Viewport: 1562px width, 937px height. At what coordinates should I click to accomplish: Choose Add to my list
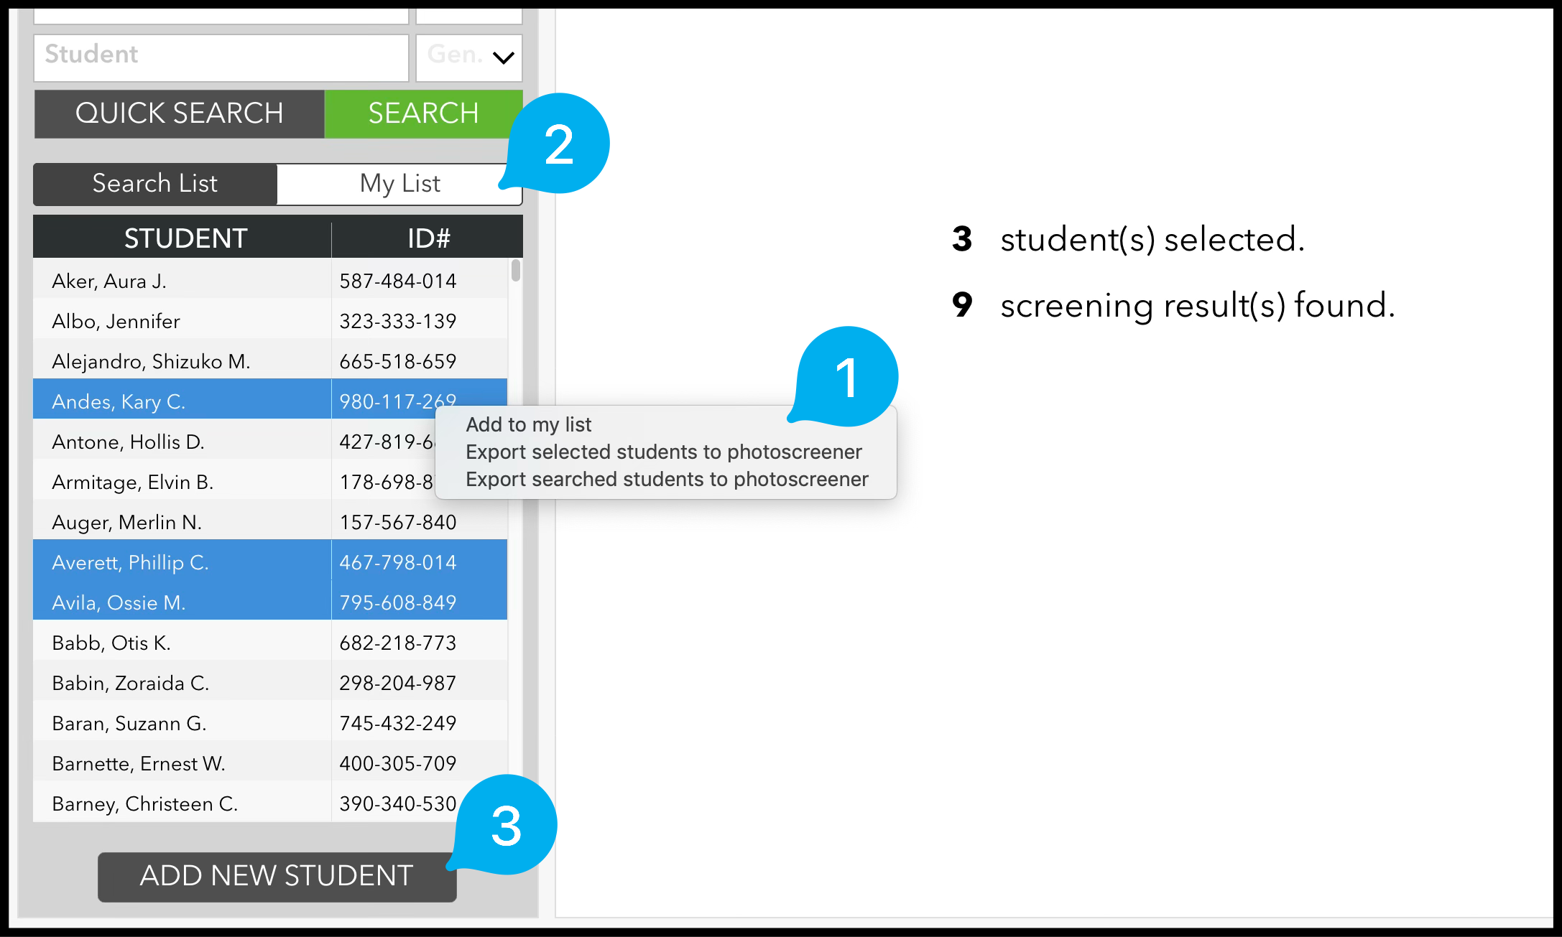tap(528, 424)
